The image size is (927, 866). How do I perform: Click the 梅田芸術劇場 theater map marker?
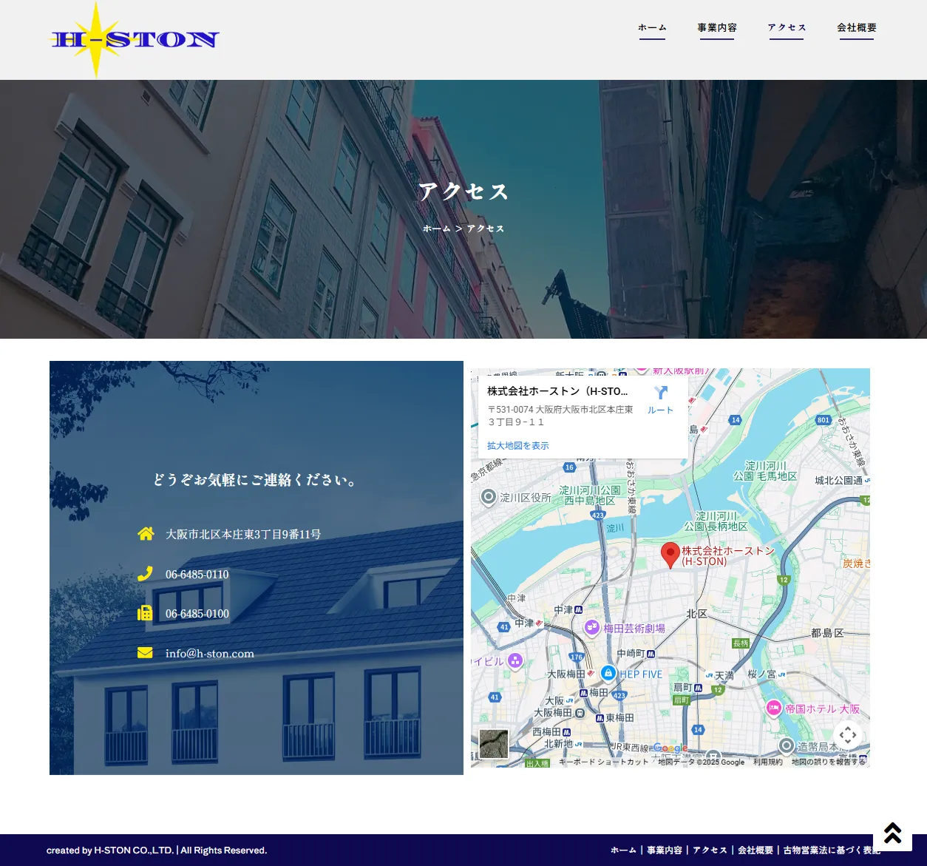click(591, 628)
